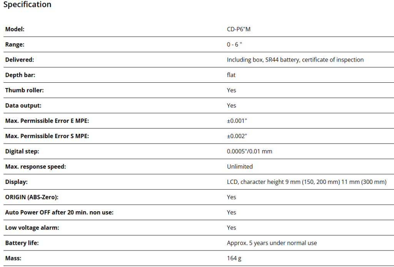Select the ±0.002" error value

pos(237,136)
